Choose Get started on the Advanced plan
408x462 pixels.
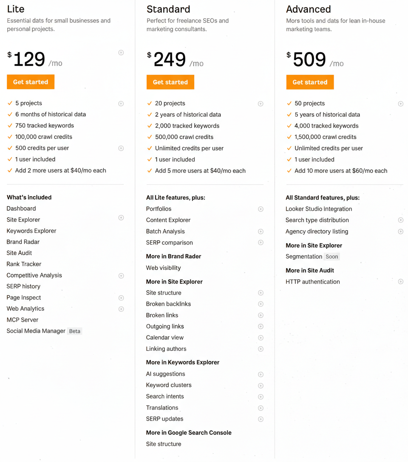[x=310, y=82]
